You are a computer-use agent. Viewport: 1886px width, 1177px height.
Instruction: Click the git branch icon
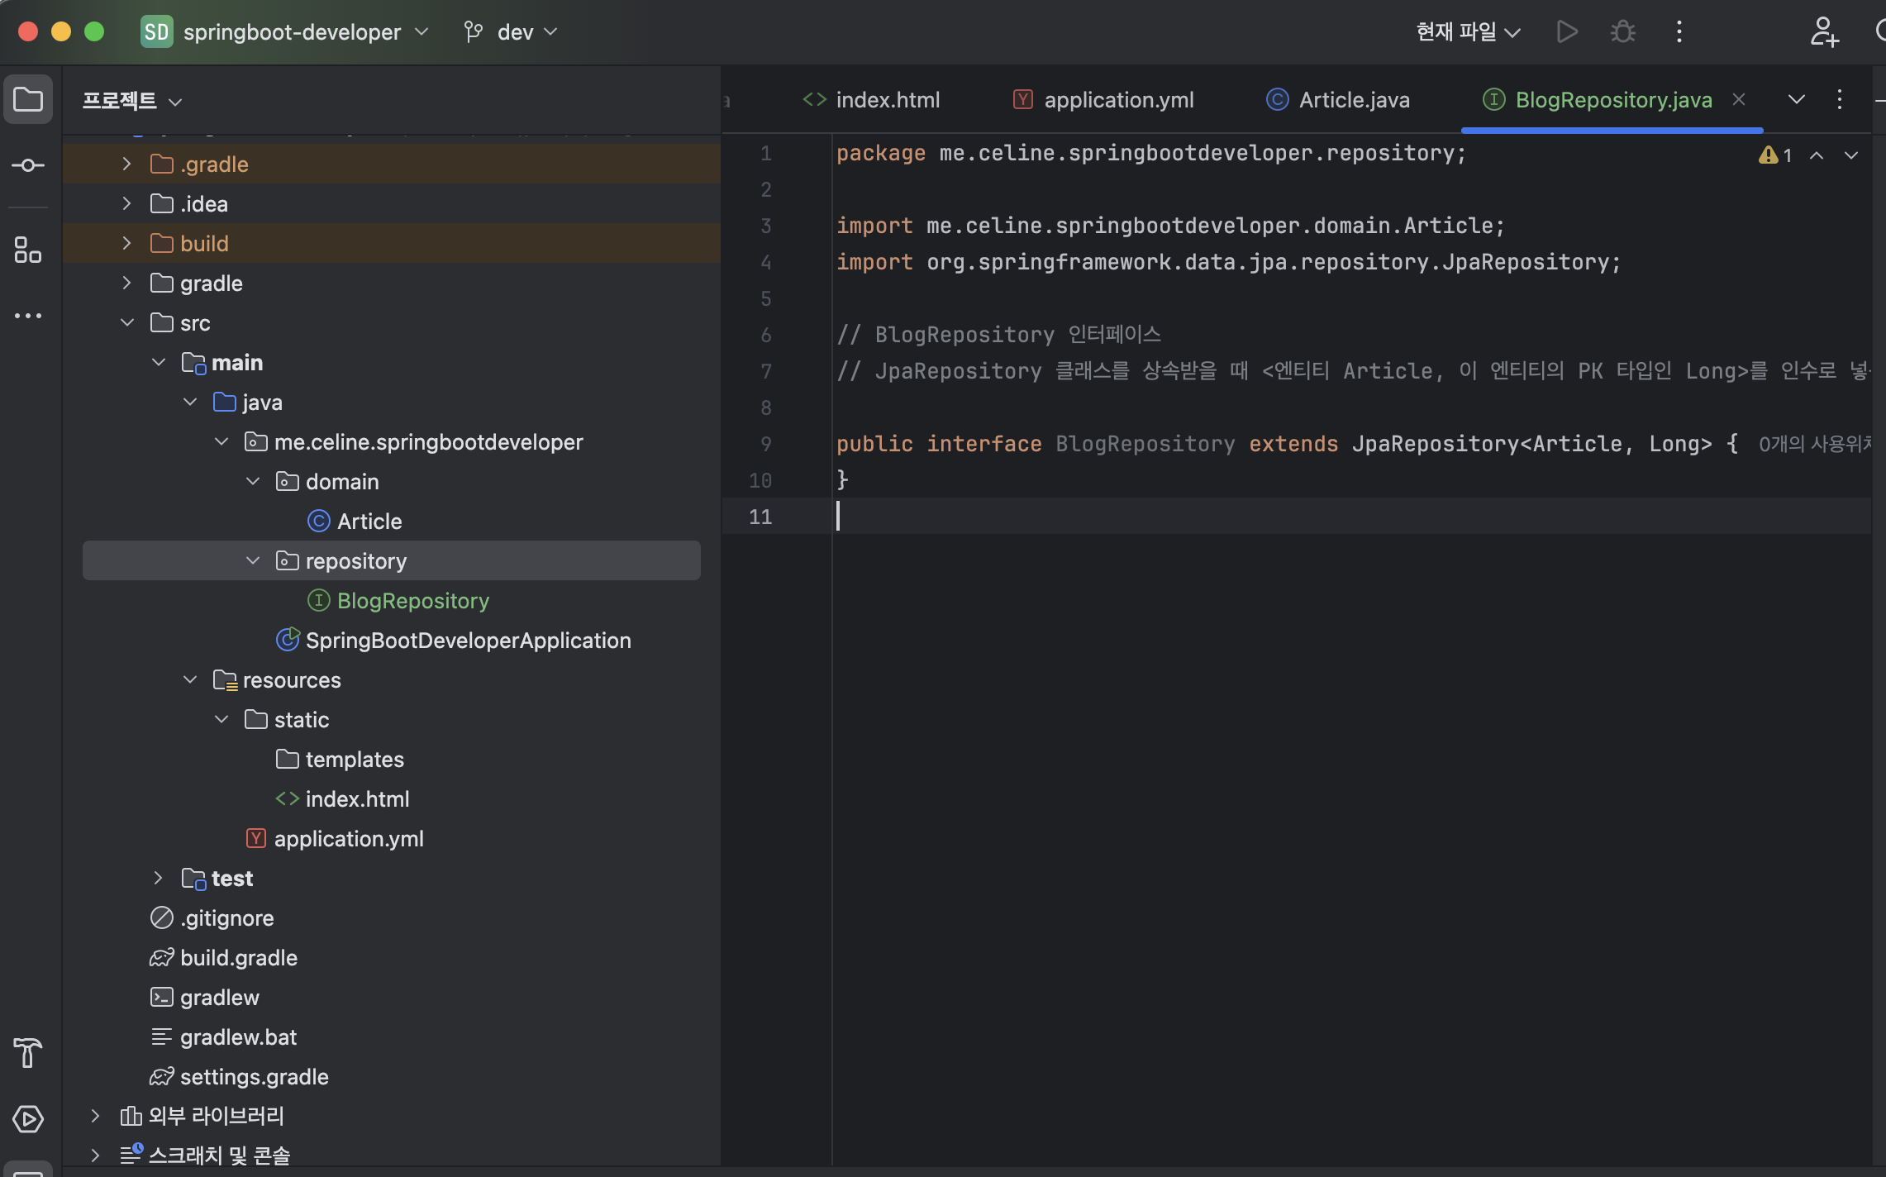[473, 32]
